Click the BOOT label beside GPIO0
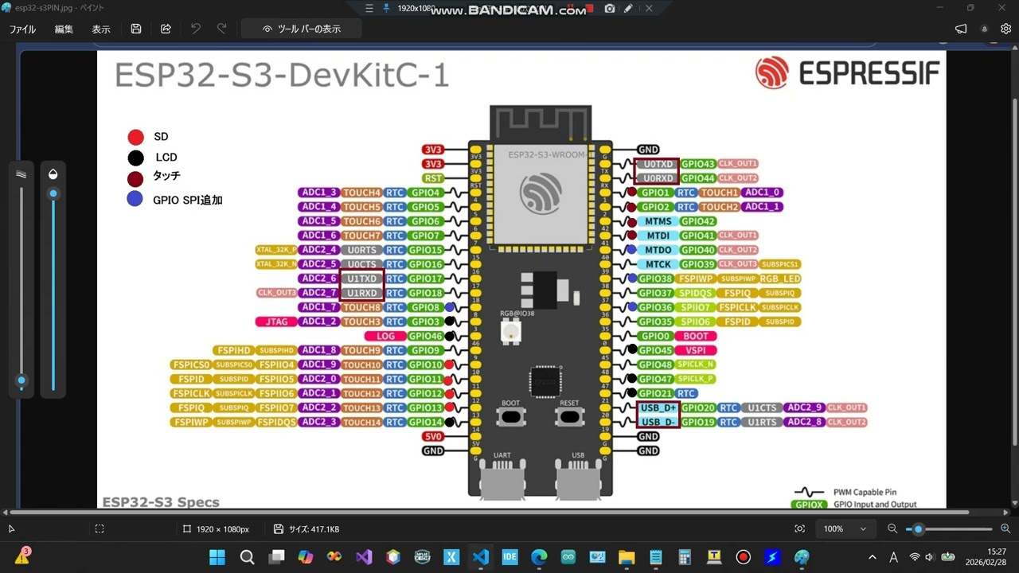The width and height of the screenshot is (1019, 573). (x=696, y=336)
